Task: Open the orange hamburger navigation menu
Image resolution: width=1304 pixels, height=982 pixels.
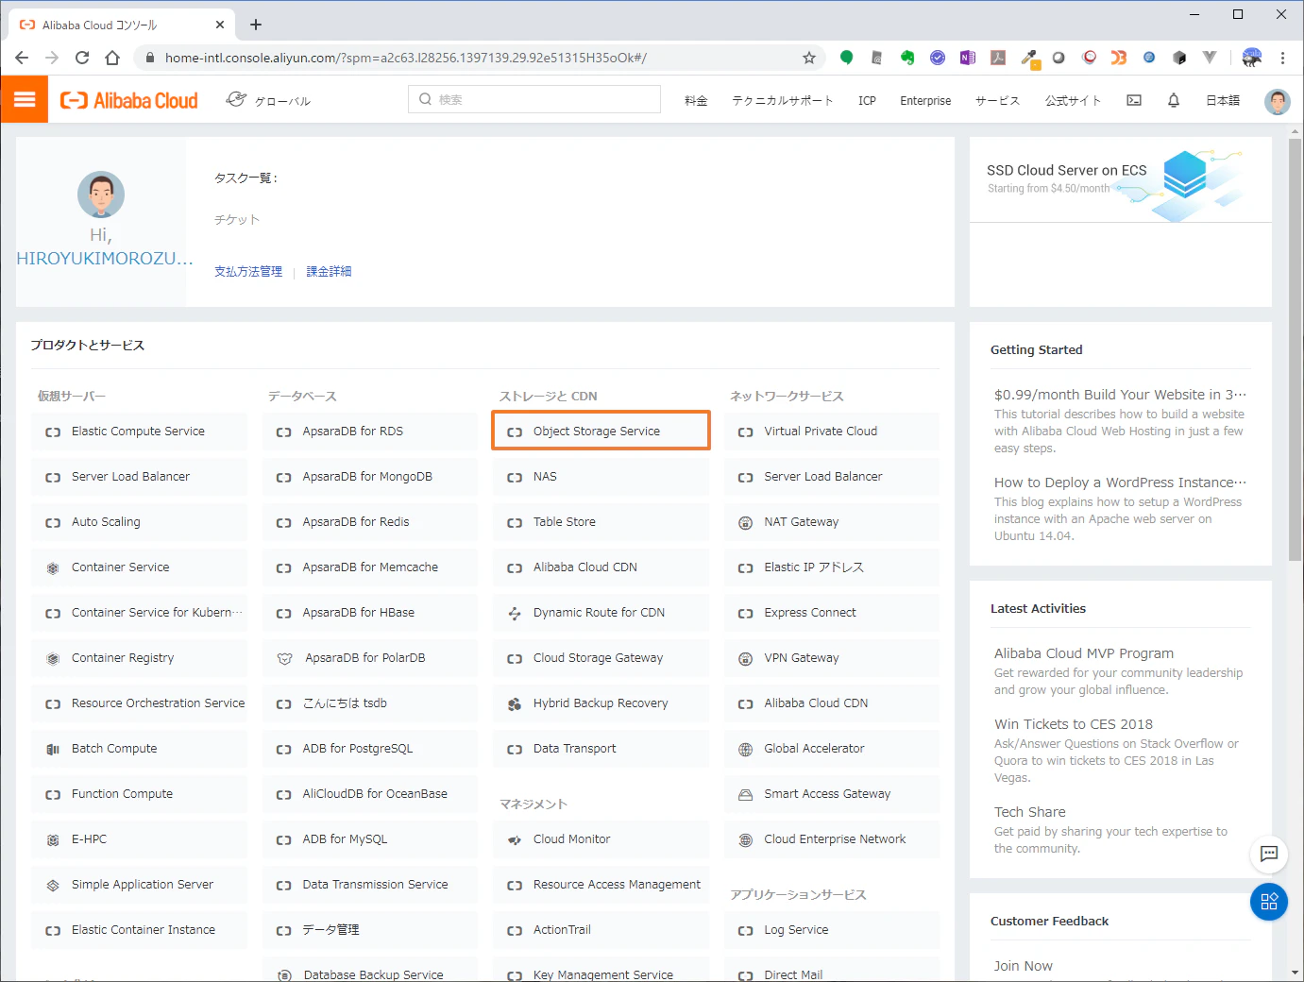Action: [25, 99]
